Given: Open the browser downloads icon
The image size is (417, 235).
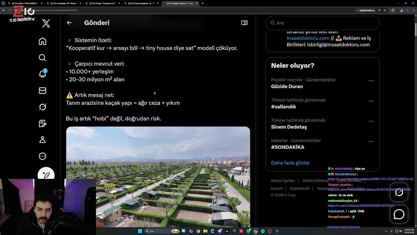Looking at the screenshot, I should pyautogui.click(x=401, y=10).
